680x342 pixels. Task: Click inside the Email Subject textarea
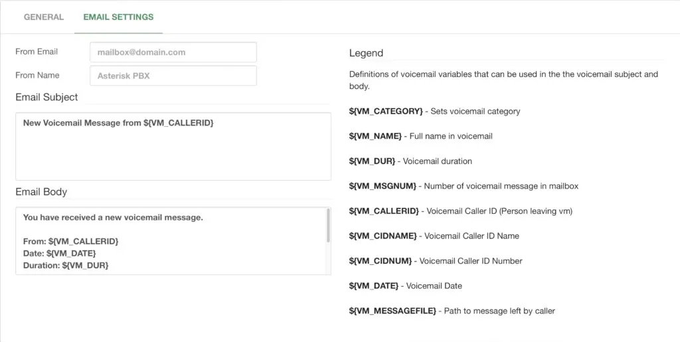point(173,147)
